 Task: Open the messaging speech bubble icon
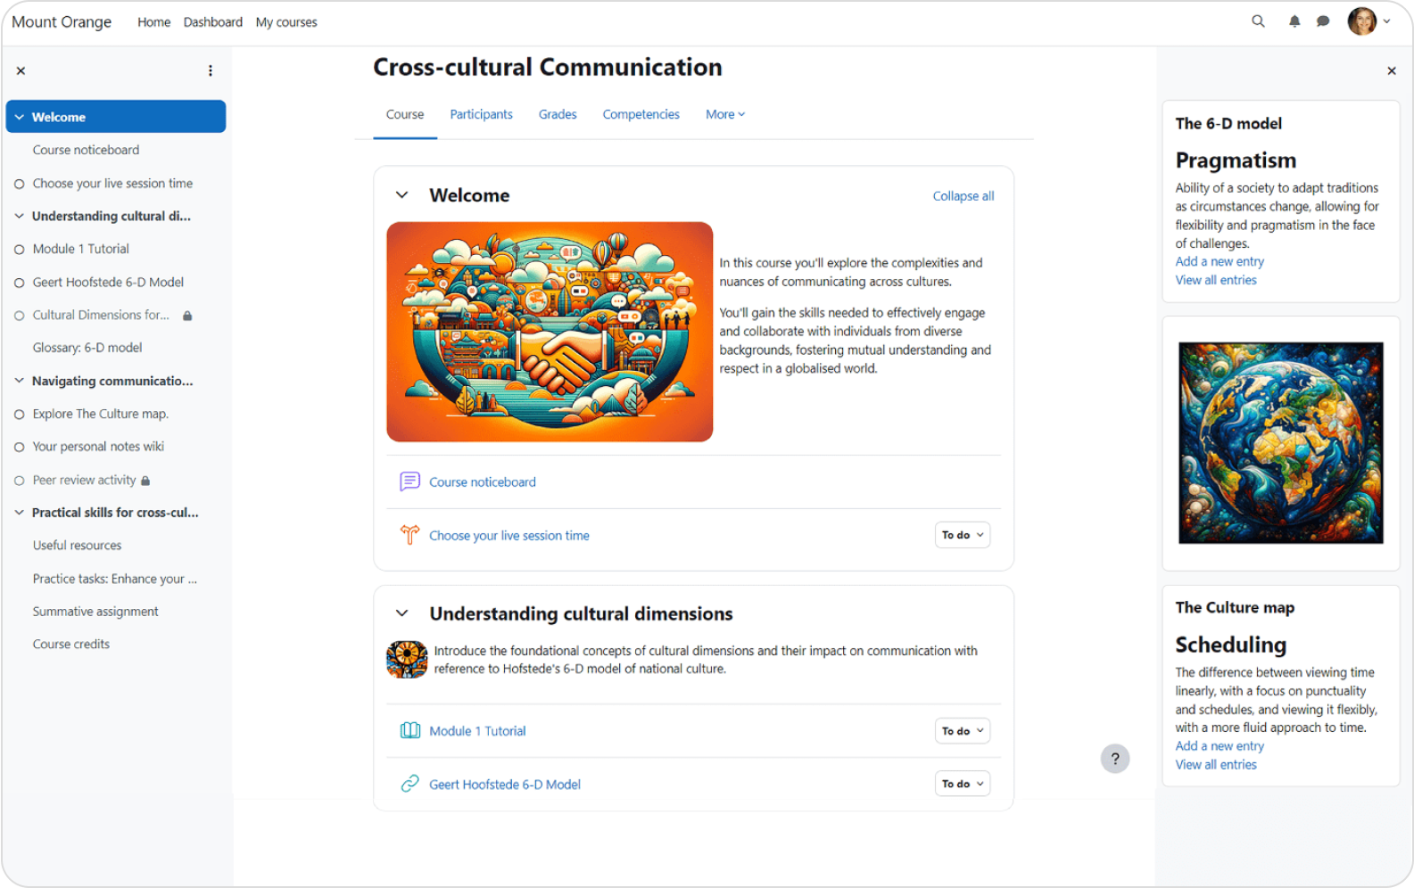(x=1323, y=21)
